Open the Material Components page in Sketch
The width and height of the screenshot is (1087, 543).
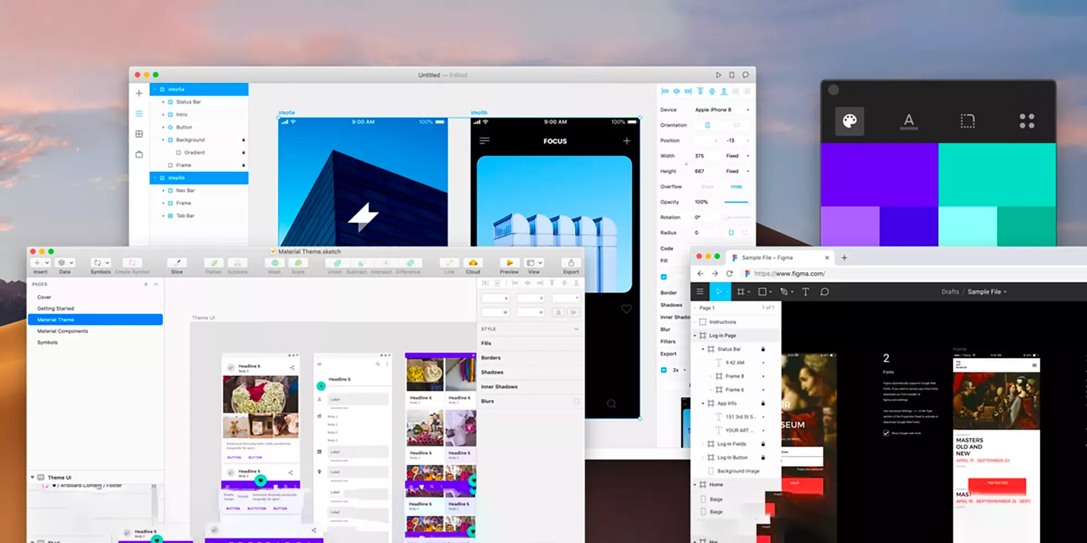(x=63, y=331)
